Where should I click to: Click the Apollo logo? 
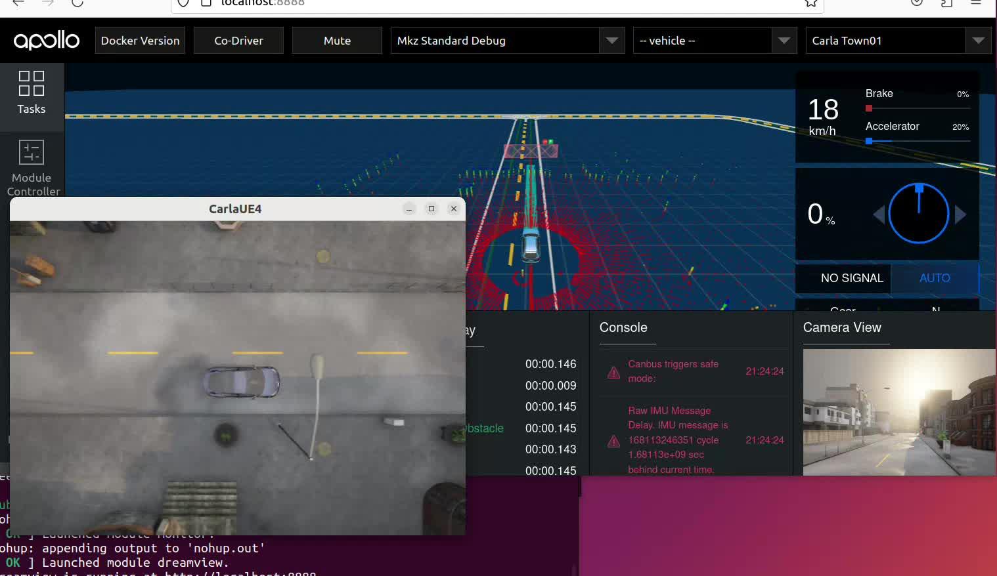pos(47,41)
